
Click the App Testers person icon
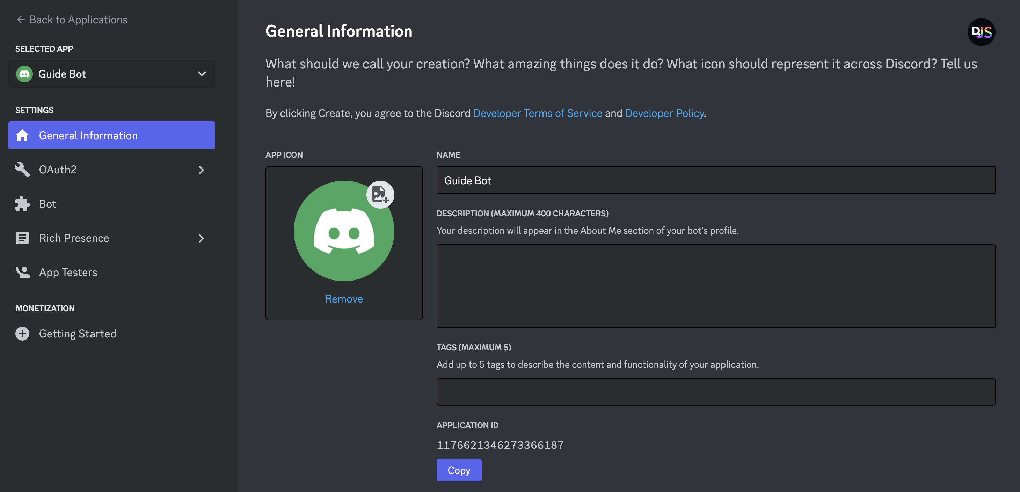point(22,272)
